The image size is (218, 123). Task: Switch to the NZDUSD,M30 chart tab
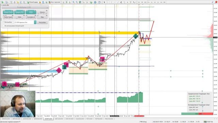[x=38, y=119]
